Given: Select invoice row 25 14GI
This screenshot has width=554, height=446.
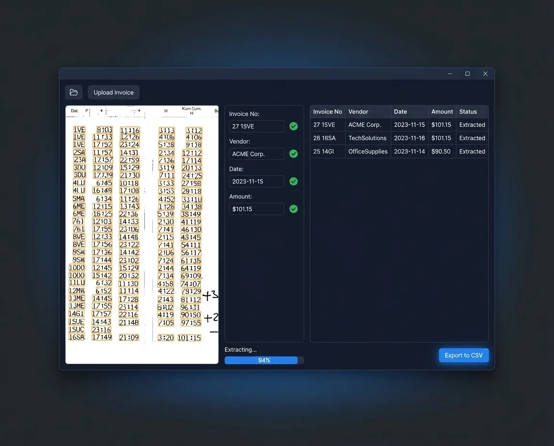Looking at the screenshot, I should click(399, 151).
